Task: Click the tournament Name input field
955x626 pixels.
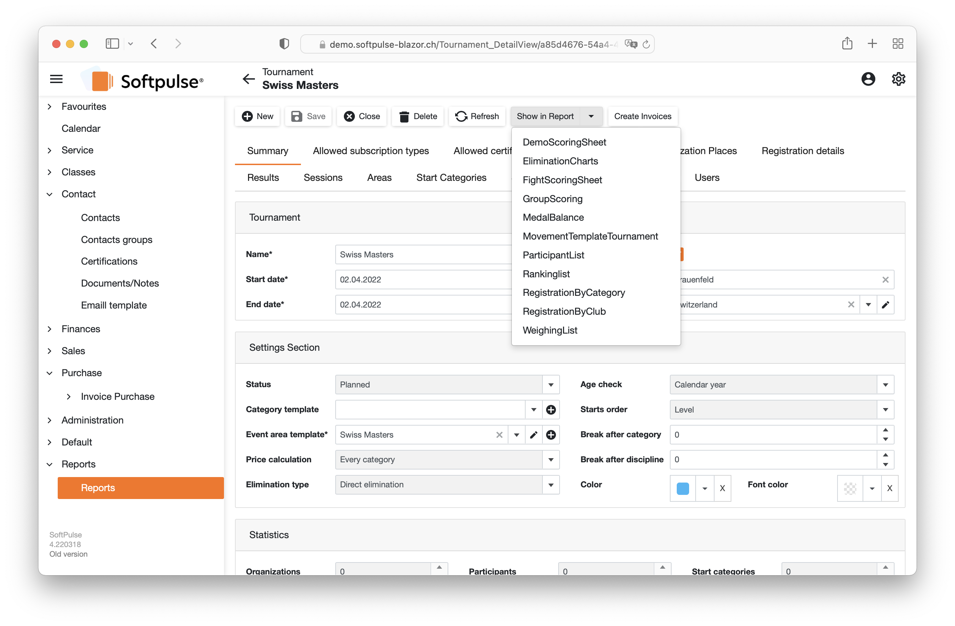Action: [x=423, y=255]
